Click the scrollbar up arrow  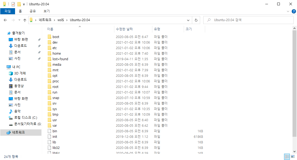294,29
